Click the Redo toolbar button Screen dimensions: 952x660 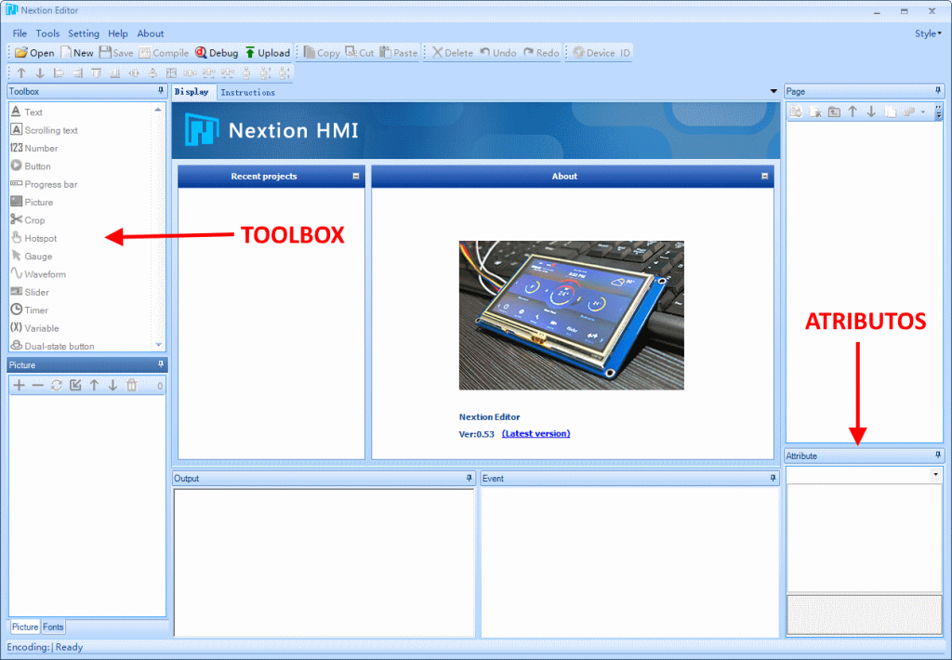pos(541,53)
